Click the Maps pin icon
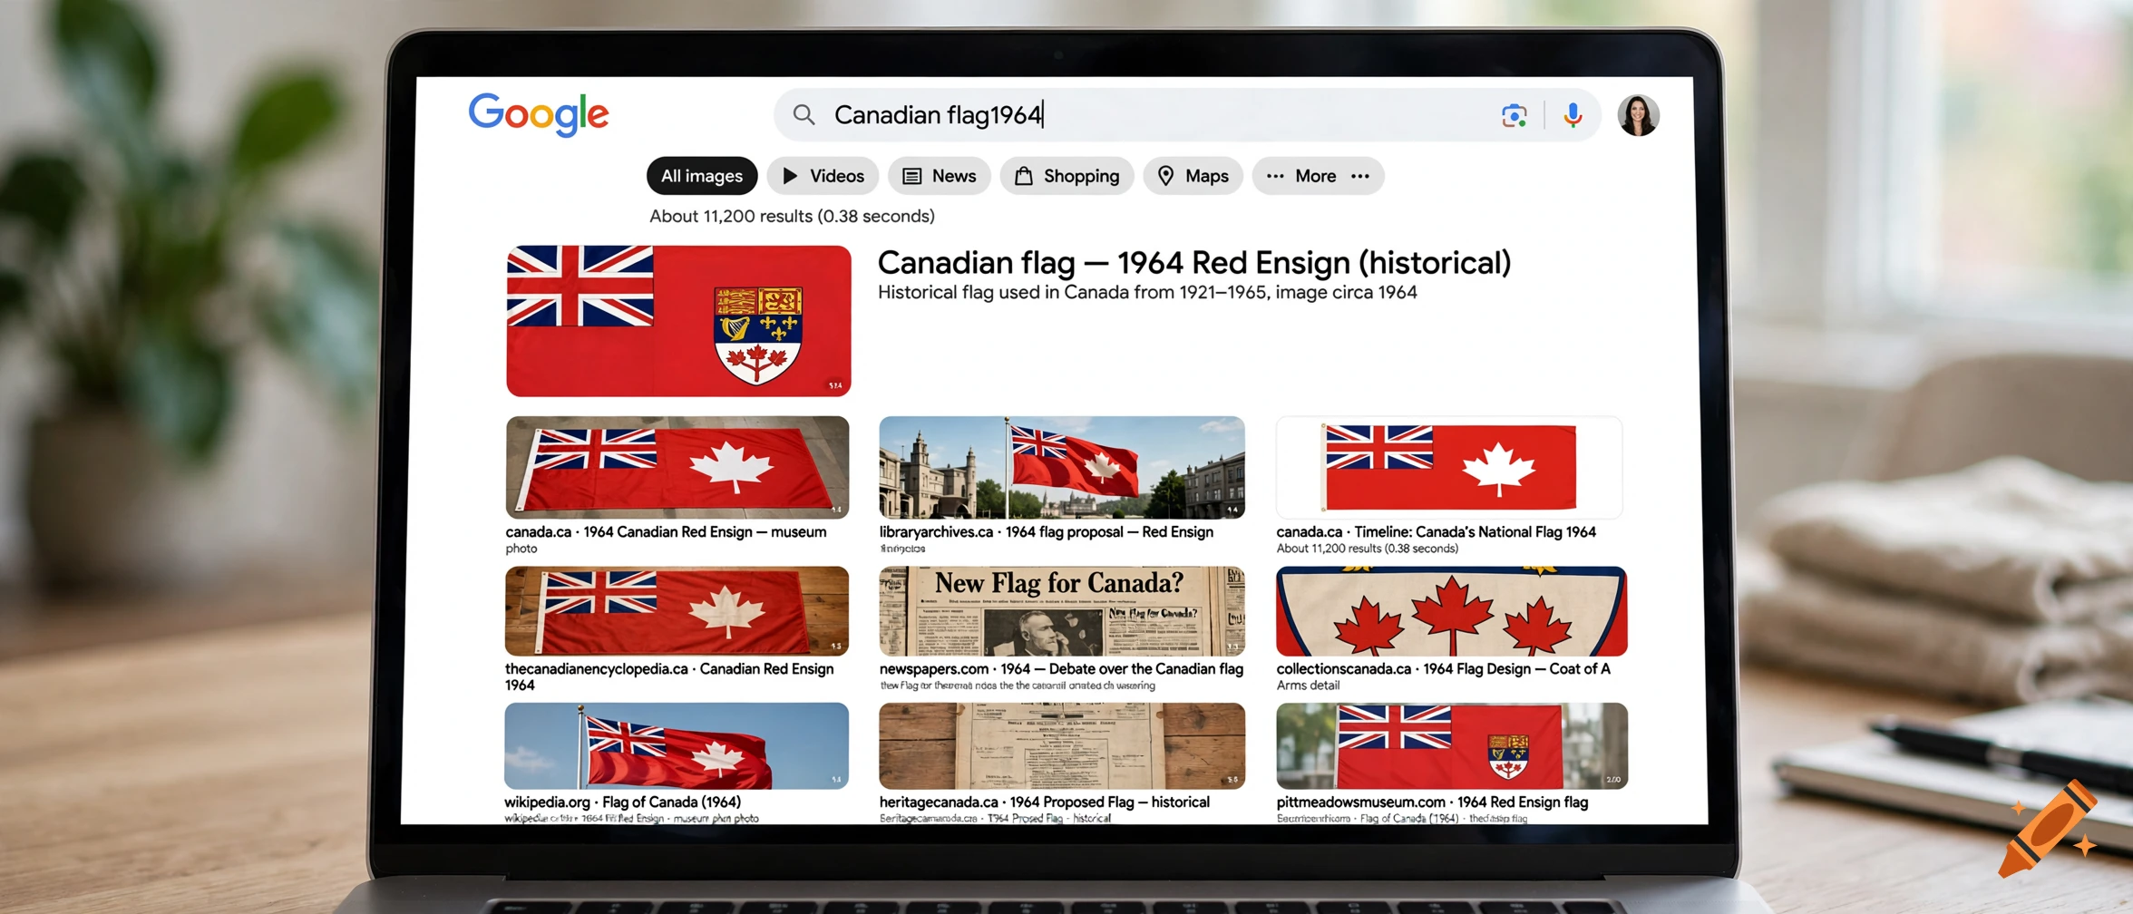 coord(1166,176)
